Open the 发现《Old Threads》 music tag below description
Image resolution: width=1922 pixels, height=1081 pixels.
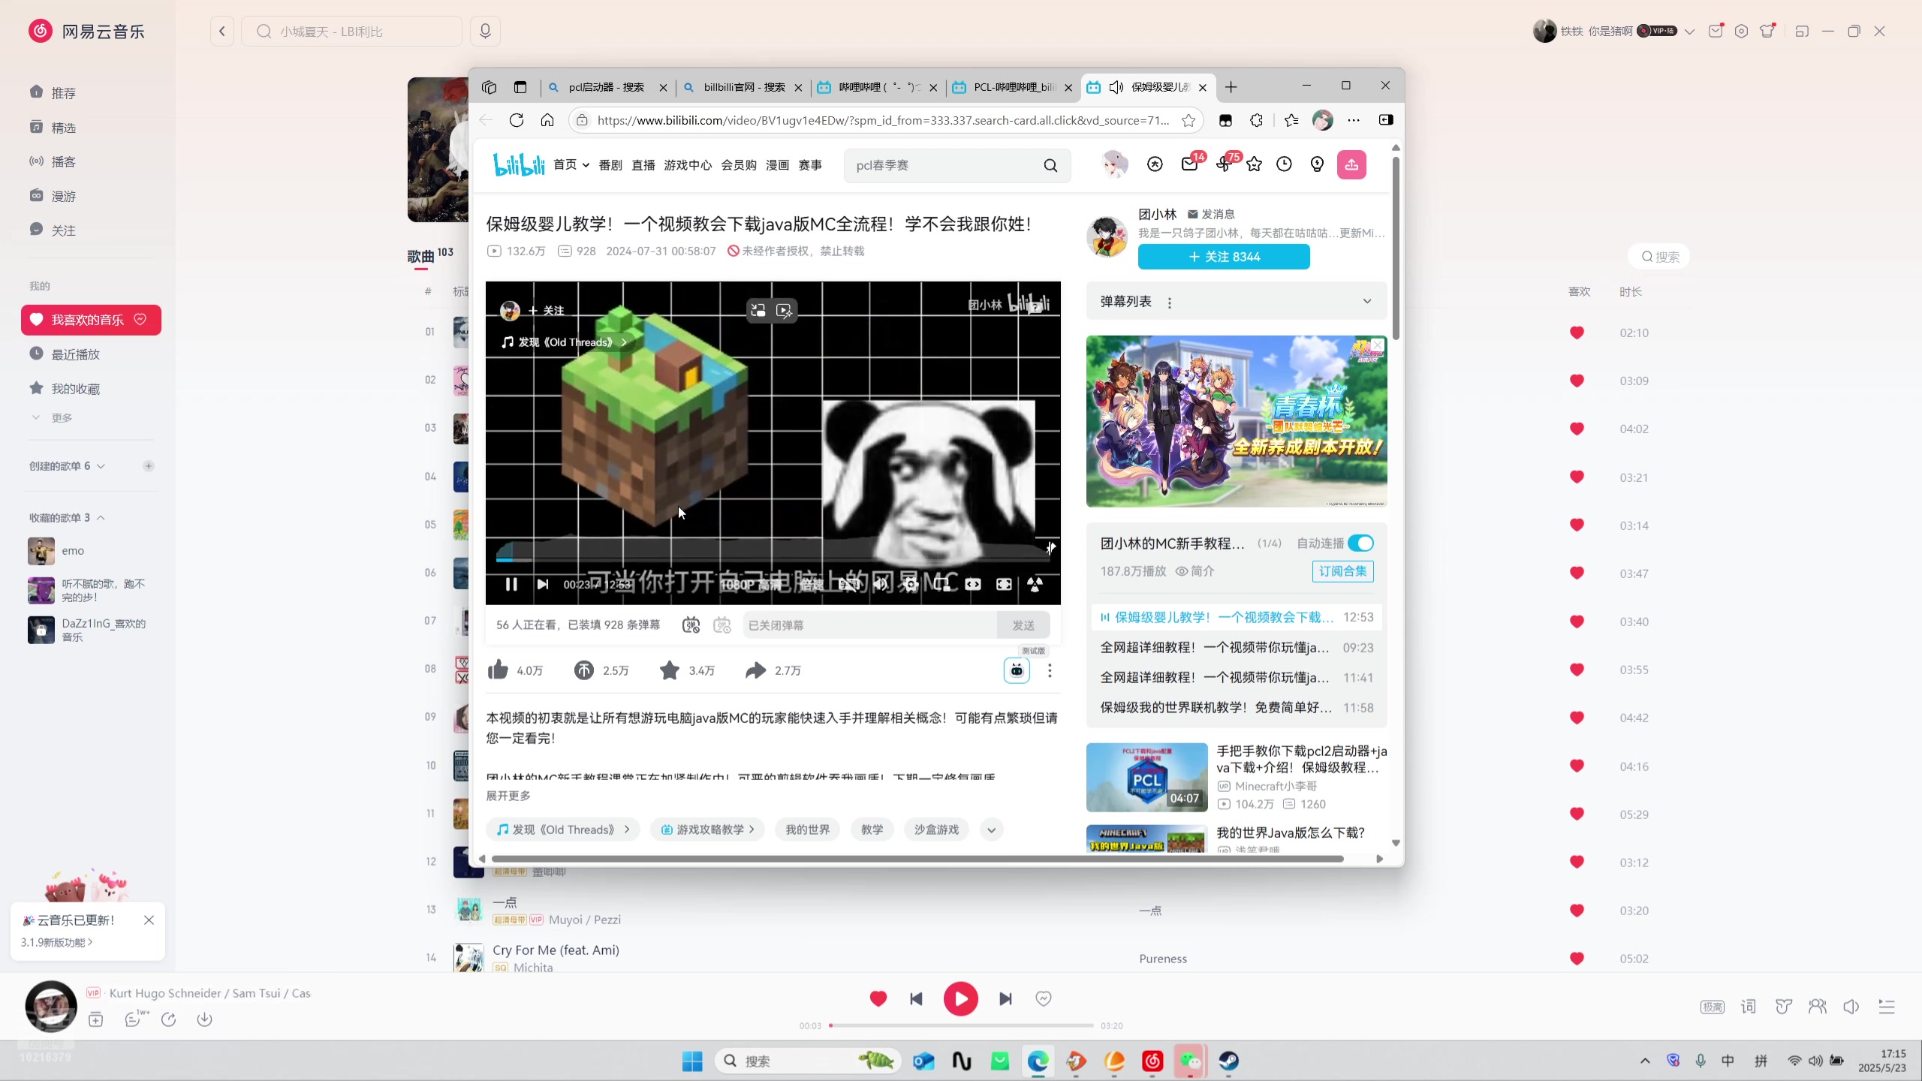[563, 830]
